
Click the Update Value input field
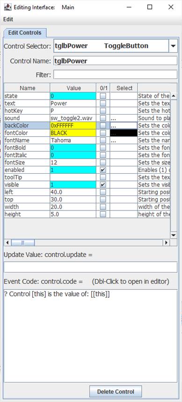coord(90,267)
